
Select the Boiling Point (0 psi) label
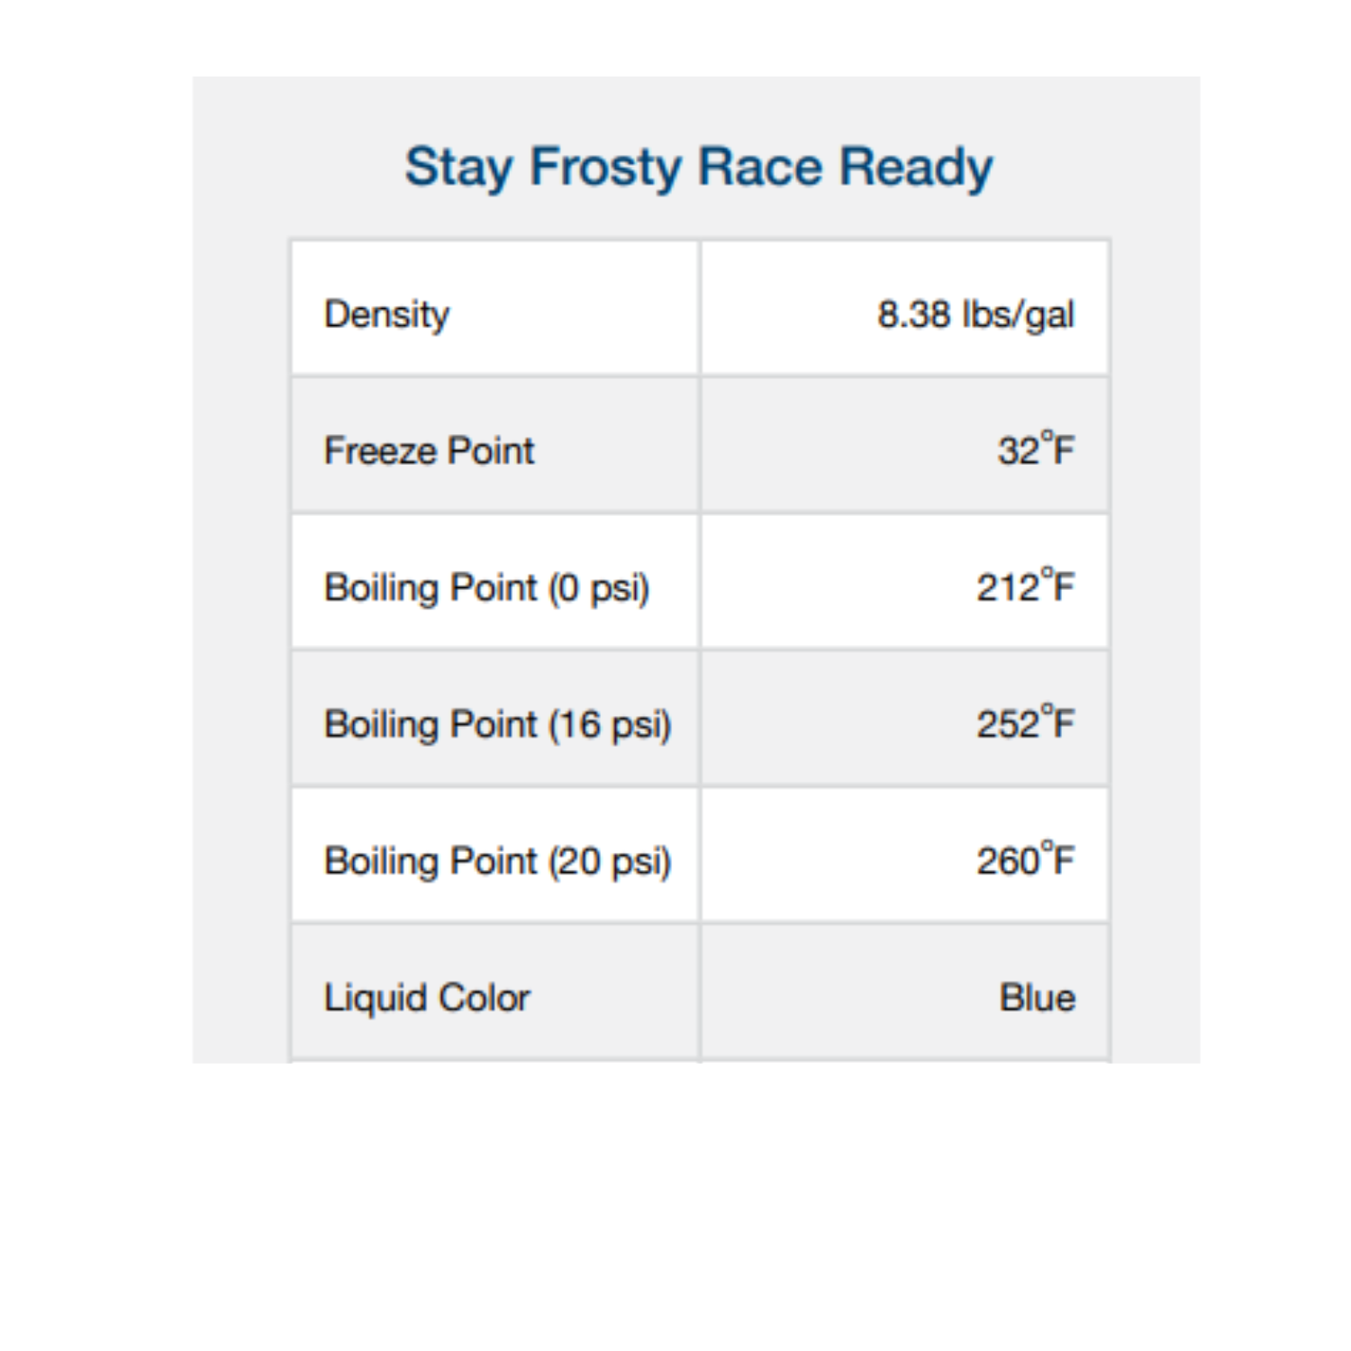point(486,588)
